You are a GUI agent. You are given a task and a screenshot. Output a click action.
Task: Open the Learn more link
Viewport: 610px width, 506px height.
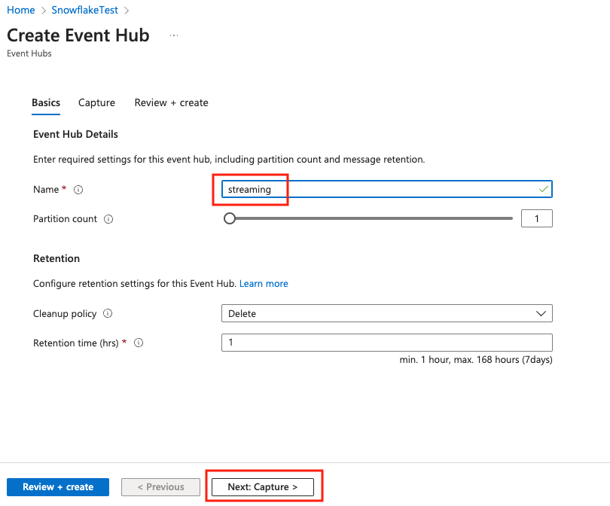point(264,284)
